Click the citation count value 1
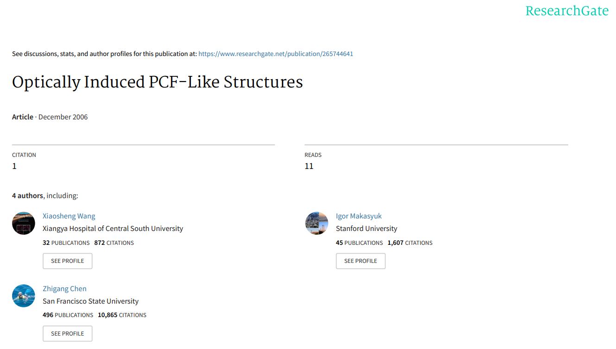616x349 pixels. 14,166
